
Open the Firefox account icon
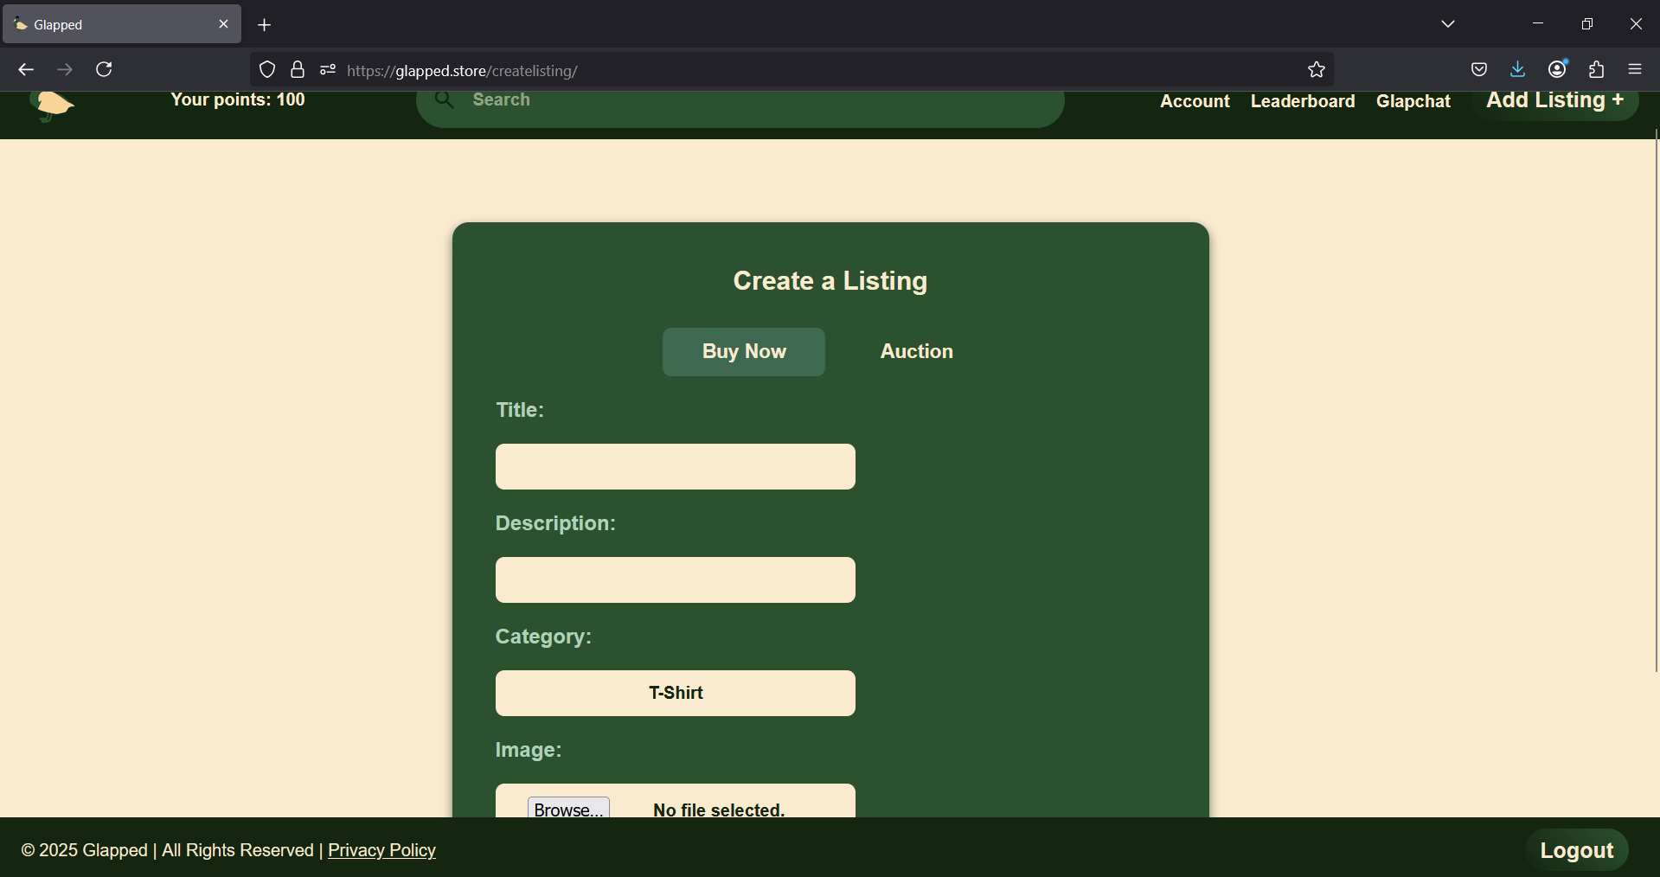1558,70
